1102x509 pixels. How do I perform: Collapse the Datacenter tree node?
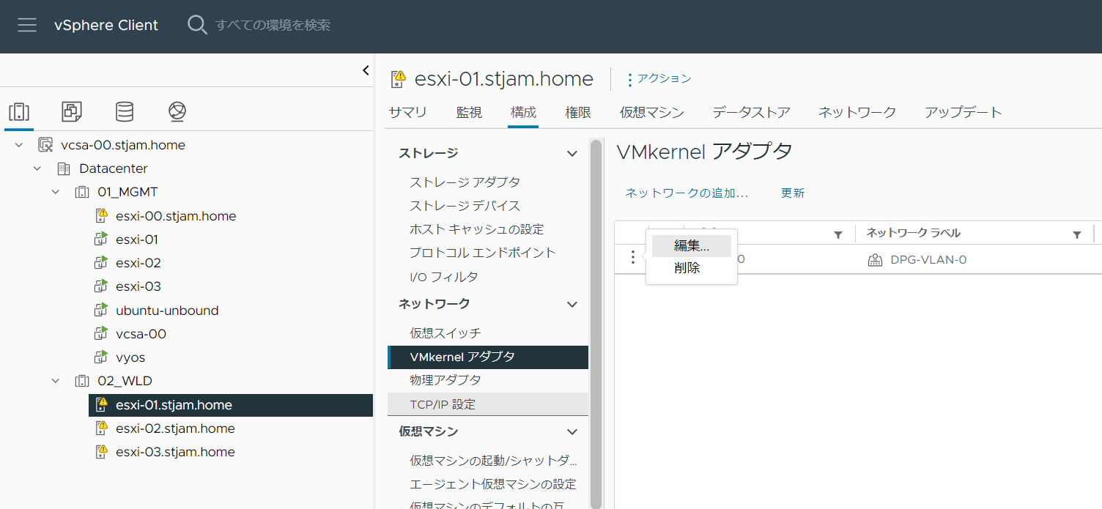pos(37,168)
